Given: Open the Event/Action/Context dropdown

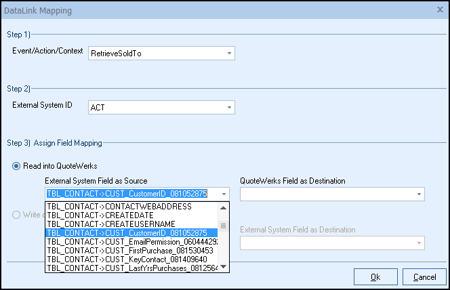Looking at the screenshot, I should click(x=228, y=53).
